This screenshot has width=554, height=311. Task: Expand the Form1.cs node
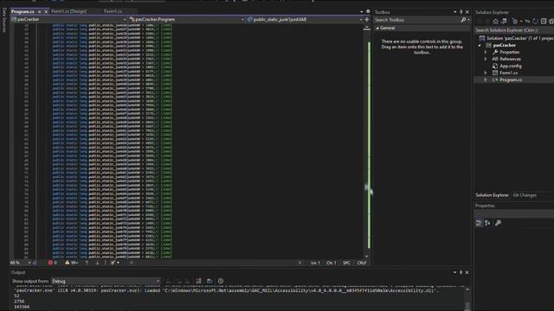pos(486,73)
